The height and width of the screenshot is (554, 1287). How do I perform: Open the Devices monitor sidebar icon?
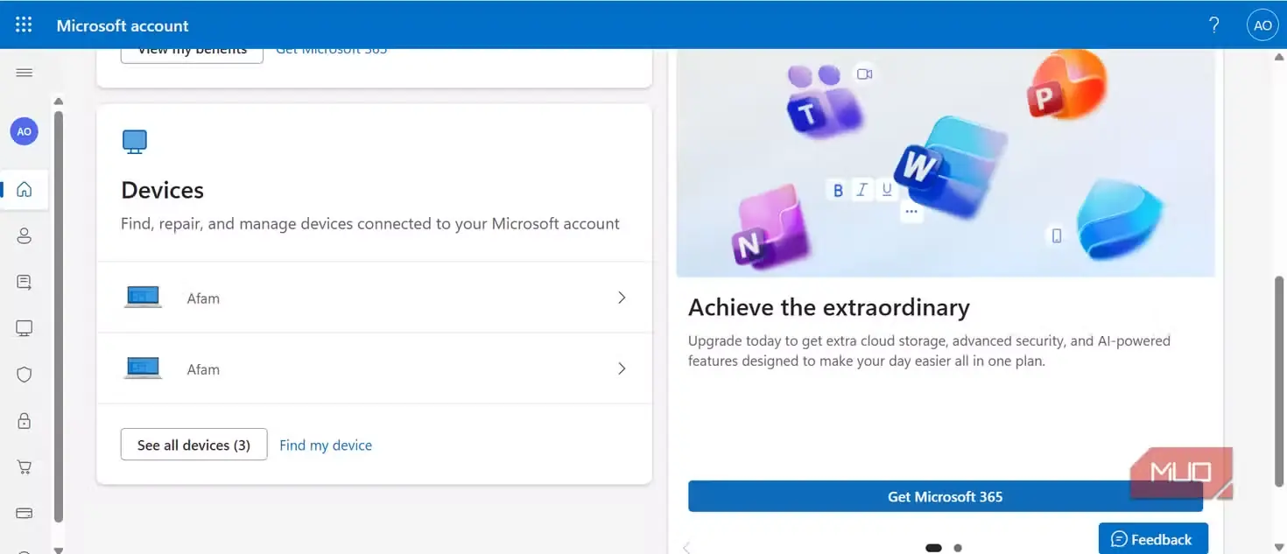[25, 328]
